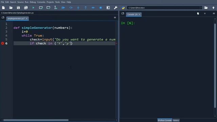Switch to the IPython Console tab
Viewport: 217px width, 122px height.
(165, 120)
